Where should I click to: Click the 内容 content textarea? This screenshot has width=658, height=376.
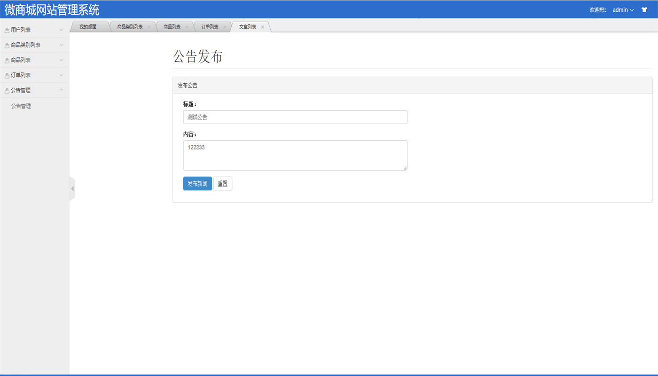coord(295,155)
